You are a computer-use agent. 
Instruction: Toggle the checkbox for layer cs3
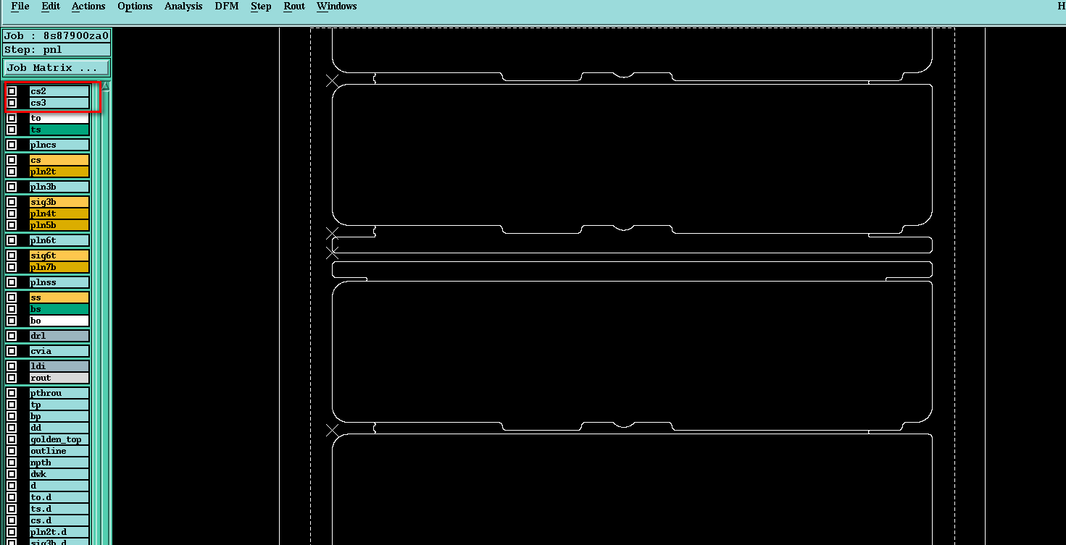coord(12,103)
